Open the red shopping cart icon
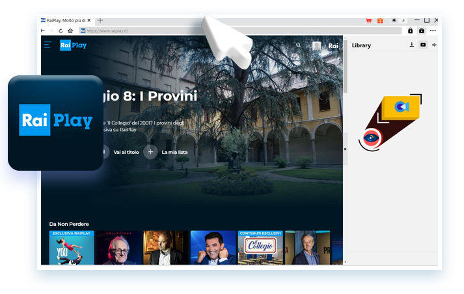The width and height of the screenshot is (464, 294). (x=369, y=21)
